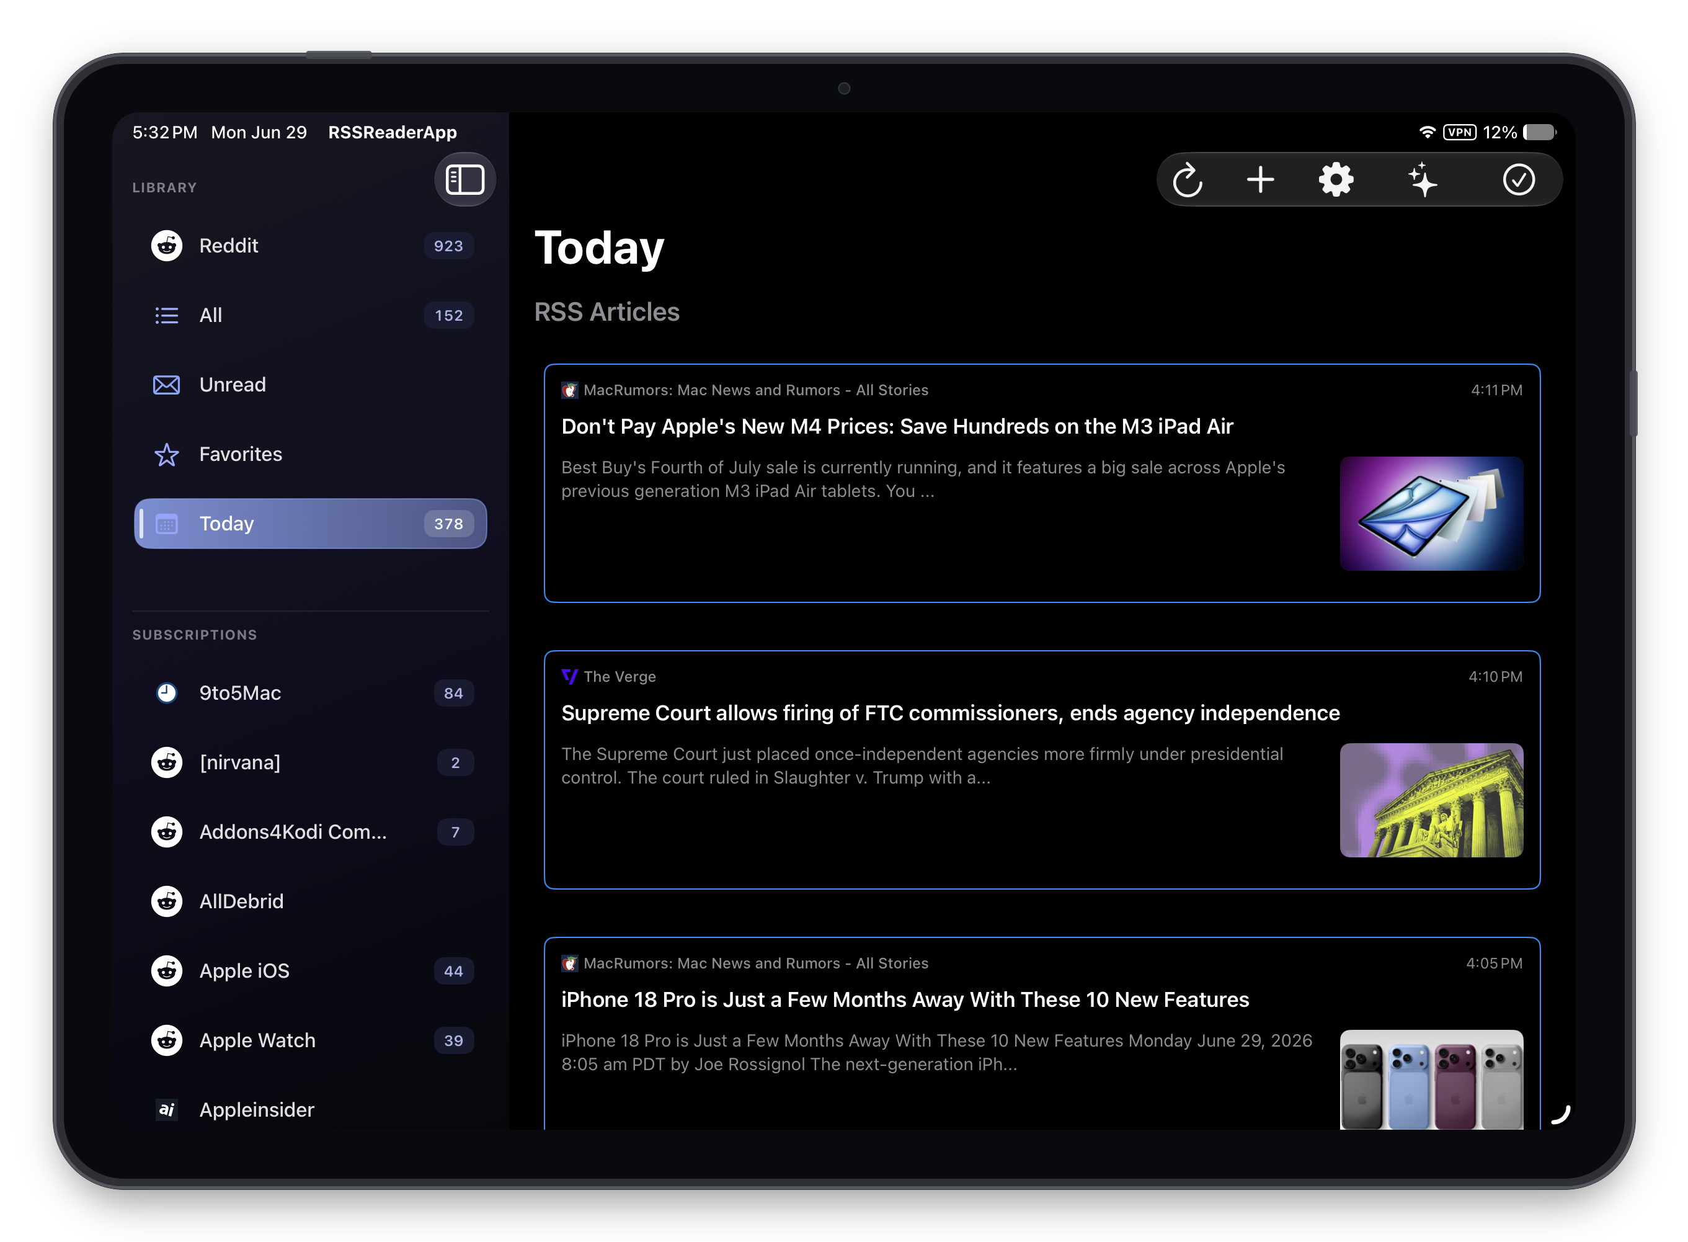Click the Slaughter v. Trump summary text
Viewport: 1688px width, 1242px height.
[x=922, y=766]
